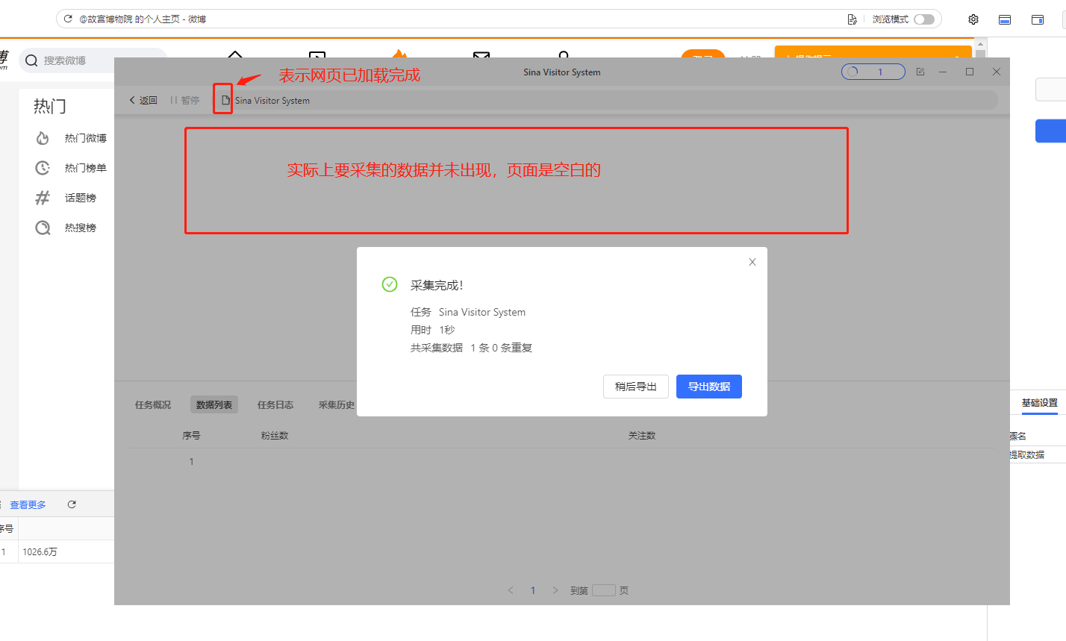Click the page document icon beside Sina Visitor System

click(x=225, y=100)
